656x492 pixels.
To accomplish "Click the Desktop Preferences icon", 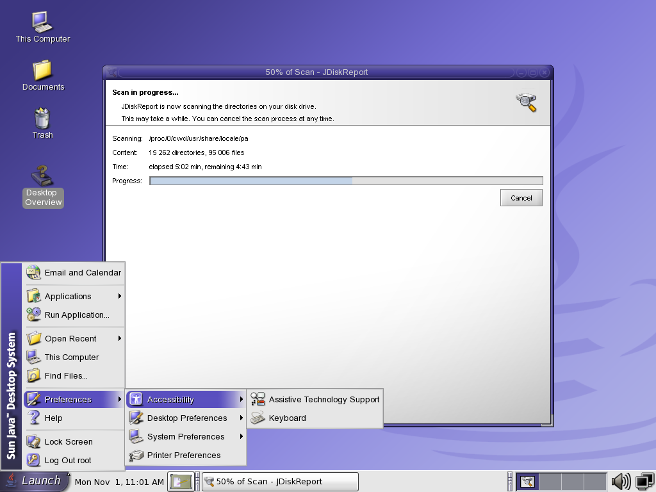I will pos(136,418).
